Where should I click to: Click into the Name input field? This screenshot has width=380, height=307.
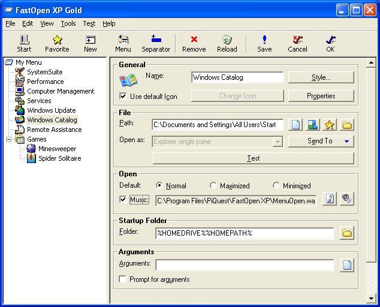[x=237, y=77]
